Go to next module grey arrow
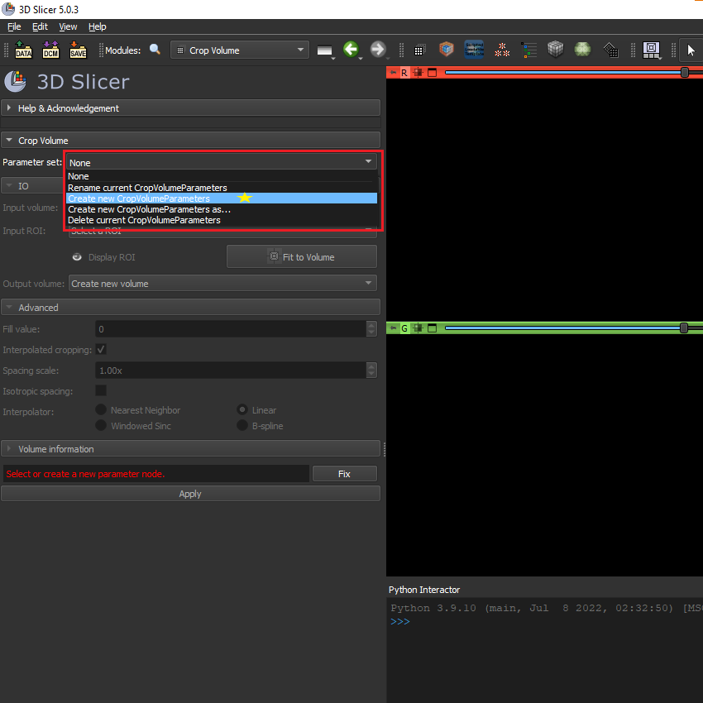Screen dimensions: 703x703 click(378, 49)
